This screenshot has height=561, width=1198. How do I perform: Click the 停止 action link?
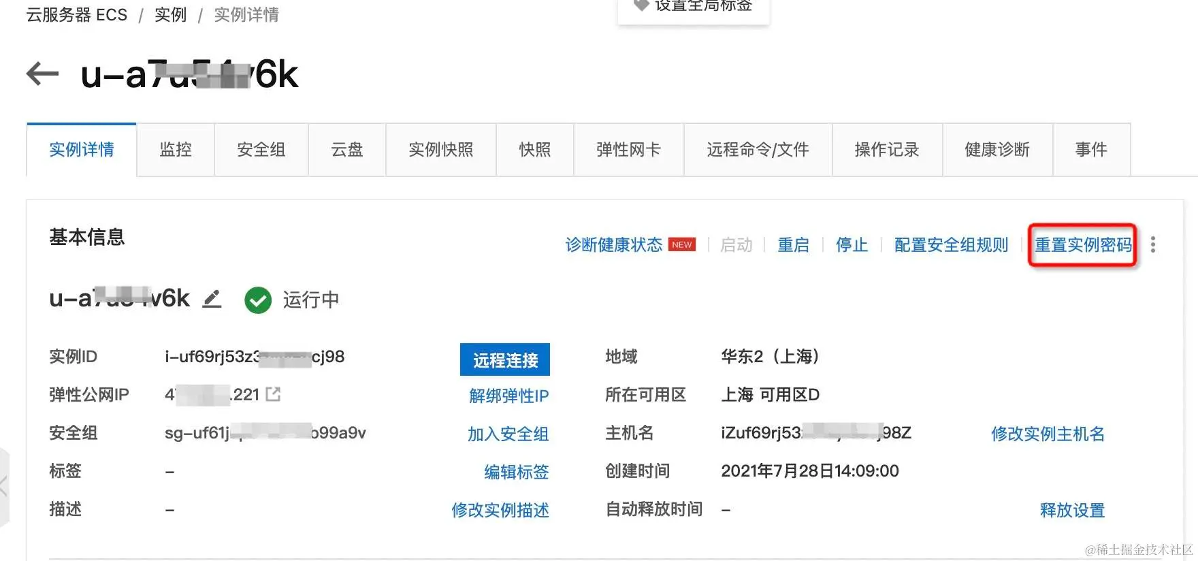[852, 245]
